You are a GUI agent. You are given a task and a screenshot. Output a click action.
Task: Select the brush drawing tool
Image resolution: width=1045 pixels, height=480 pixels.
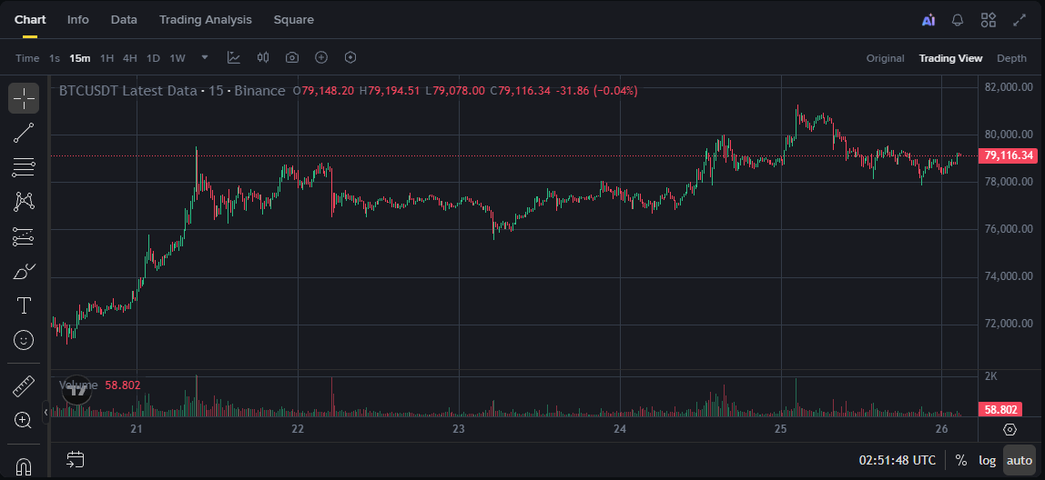(24, 271)
